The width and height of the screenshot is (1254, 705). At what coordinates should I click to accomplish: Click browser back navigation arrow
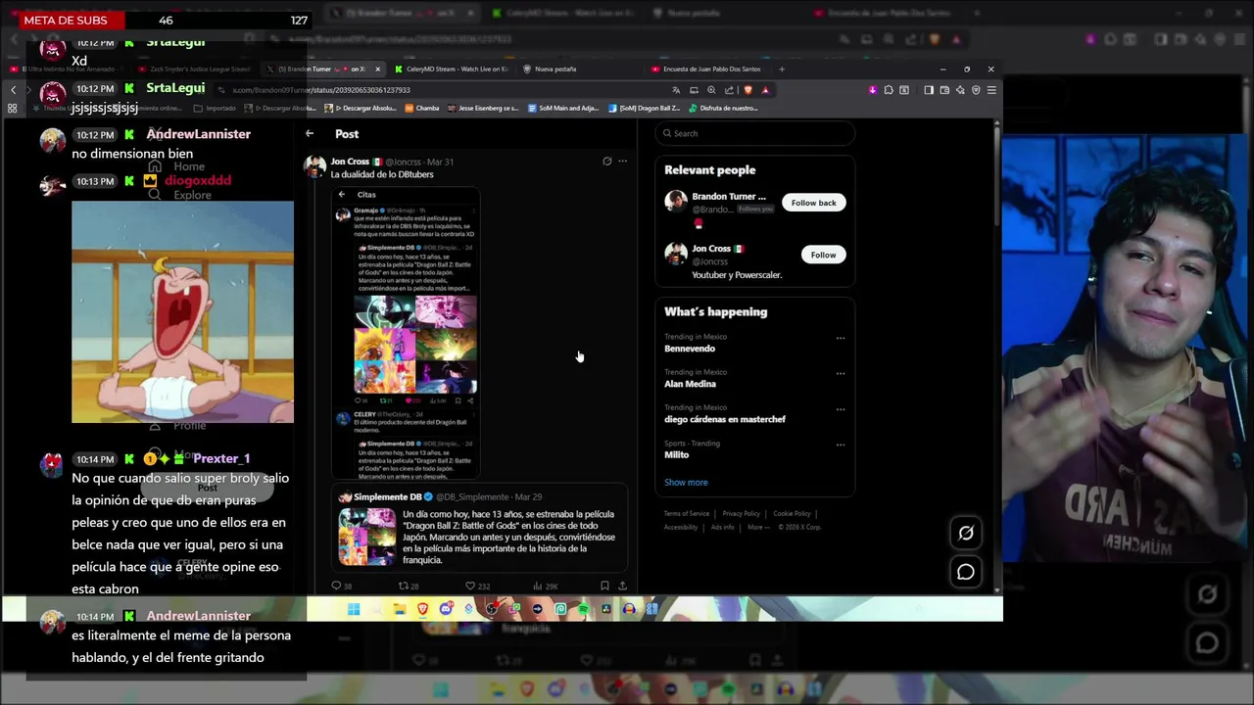(x=13, y=90)
